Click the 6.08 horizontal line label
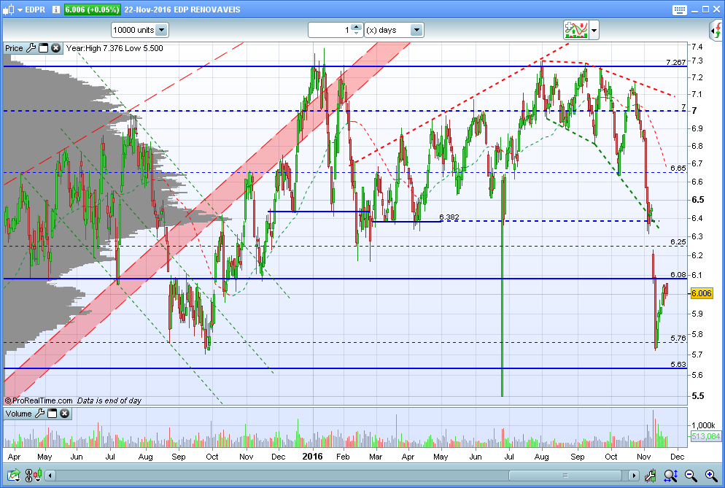The image size is (725, 488). [x=678, y=275]
